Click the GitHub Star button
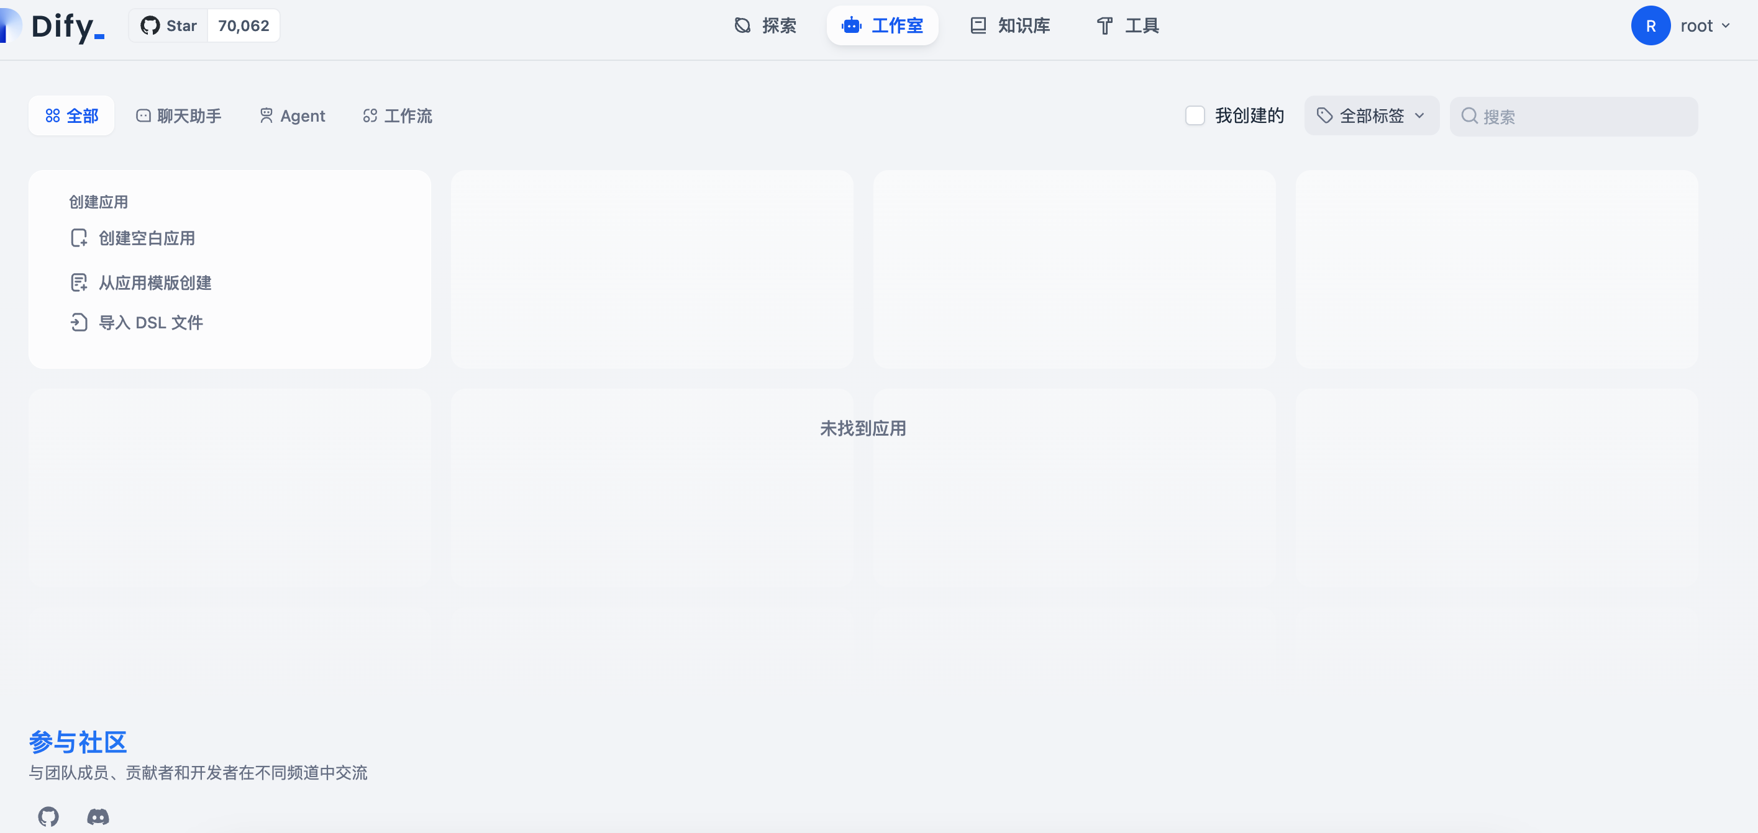 click(168, 26)
